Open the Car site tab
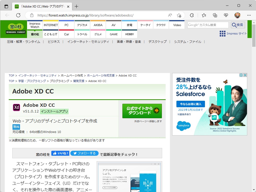Viewport: 256px width, 192px height. [67, 34]
